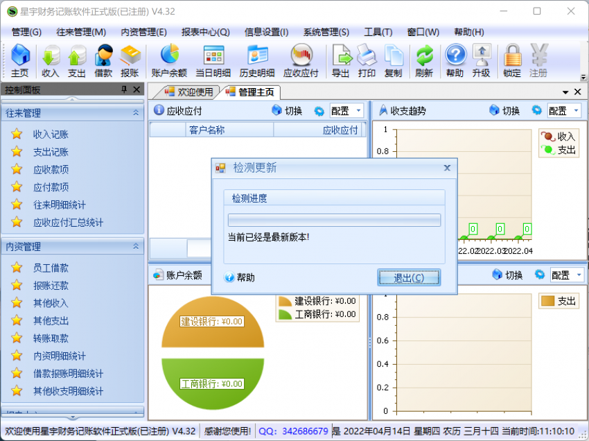Collapse the 往来管理 sidebar section
The height and width of the screenshot is (441, 589).
136,113
